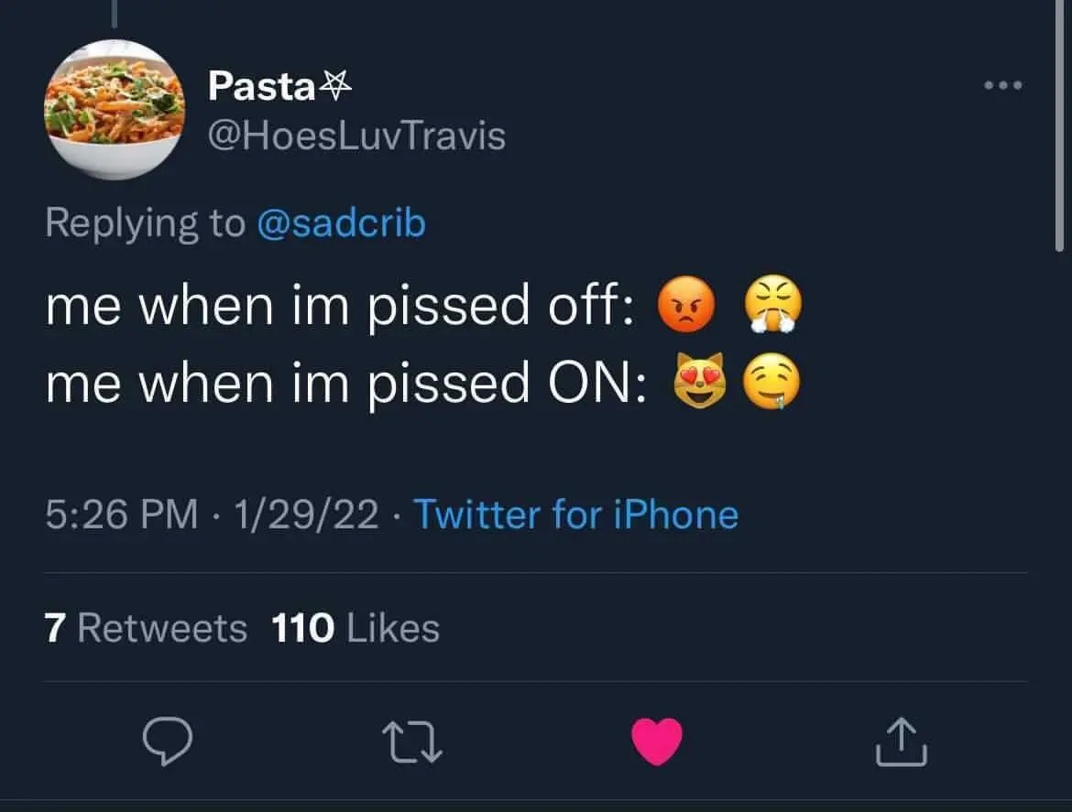The image size is (1072, 812).
Task: Click the Twitter for iPhone source link
Action: tap(575, 514)
